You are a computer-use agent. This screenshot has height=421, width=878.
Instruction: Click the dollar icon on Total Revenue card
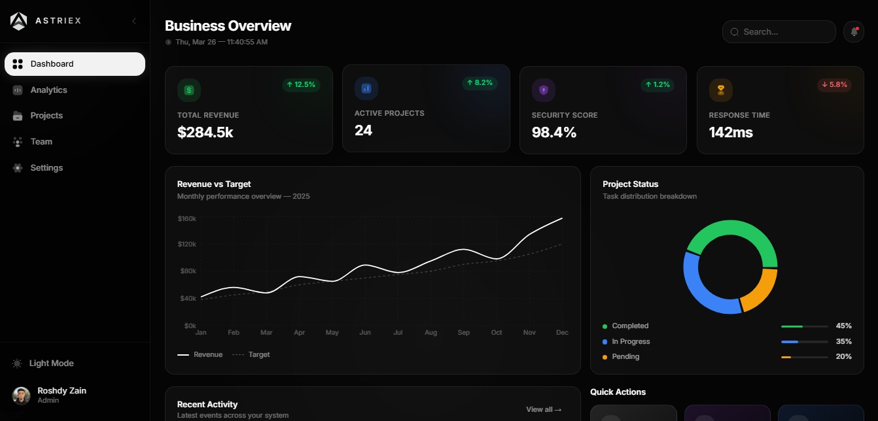pos(189,90)
